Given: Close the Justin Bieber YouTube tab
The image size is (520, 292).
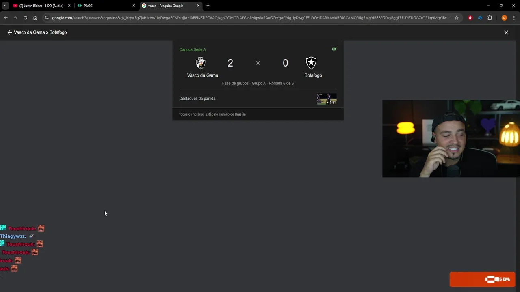Looking at the screenshot, I should (69, 6).
